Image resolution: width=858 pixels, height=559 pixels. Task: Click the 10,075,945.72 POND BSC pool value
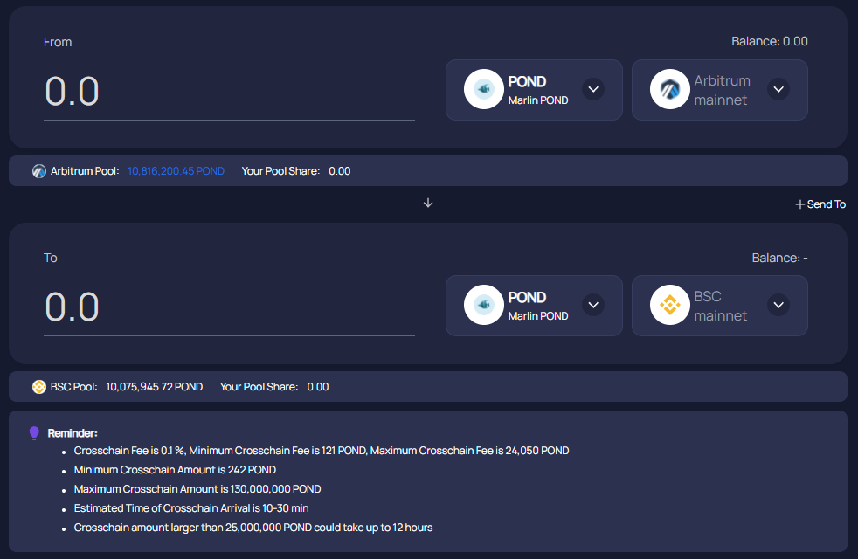pos(155,387)
